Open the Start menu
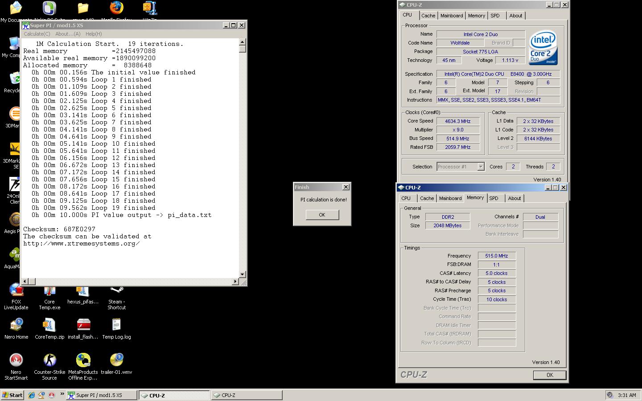This screenshot has height=401, width=642. 12,395
